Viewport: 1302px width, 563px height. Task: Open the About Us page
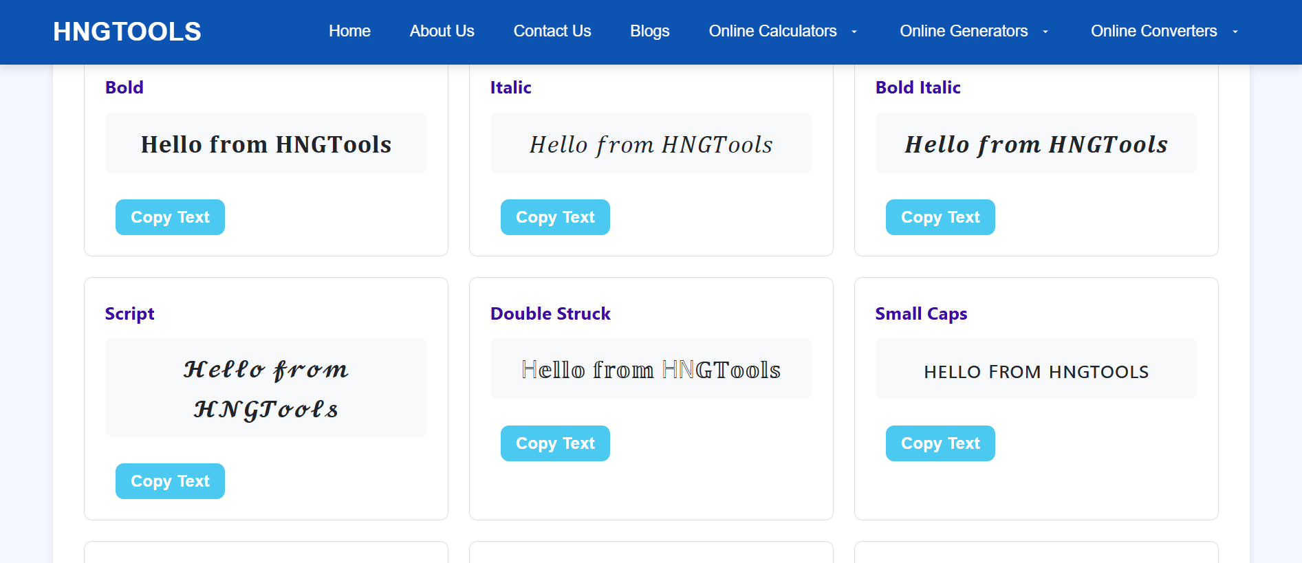[442, 31]
